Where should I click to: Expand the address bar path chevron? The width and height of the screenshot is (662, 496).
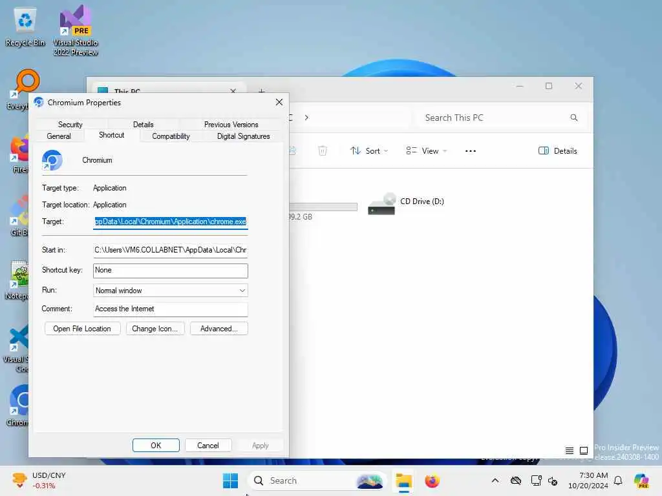[306, 118]
